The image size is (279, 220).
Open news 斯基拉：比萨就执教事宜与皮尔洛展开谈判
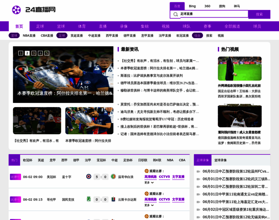[x=152, y=76]
